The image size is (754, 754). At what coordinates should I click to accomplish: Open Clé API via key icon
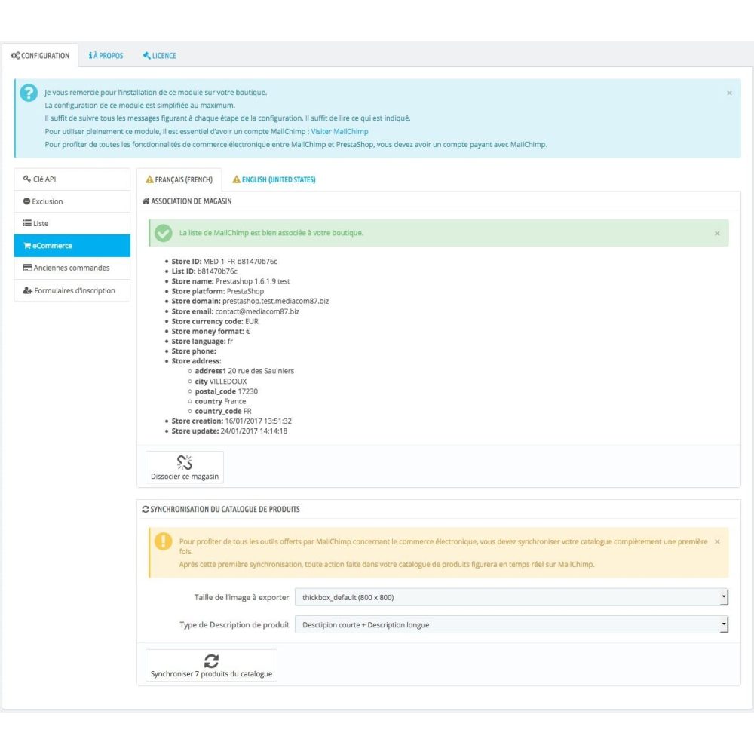(27, 179)
